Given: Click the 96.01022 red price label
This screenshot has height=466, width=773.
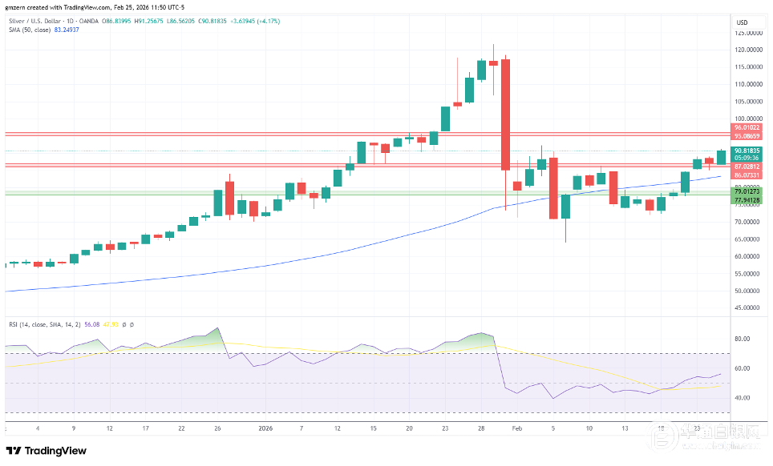Looking at the screenshot, I should (747, 128).
